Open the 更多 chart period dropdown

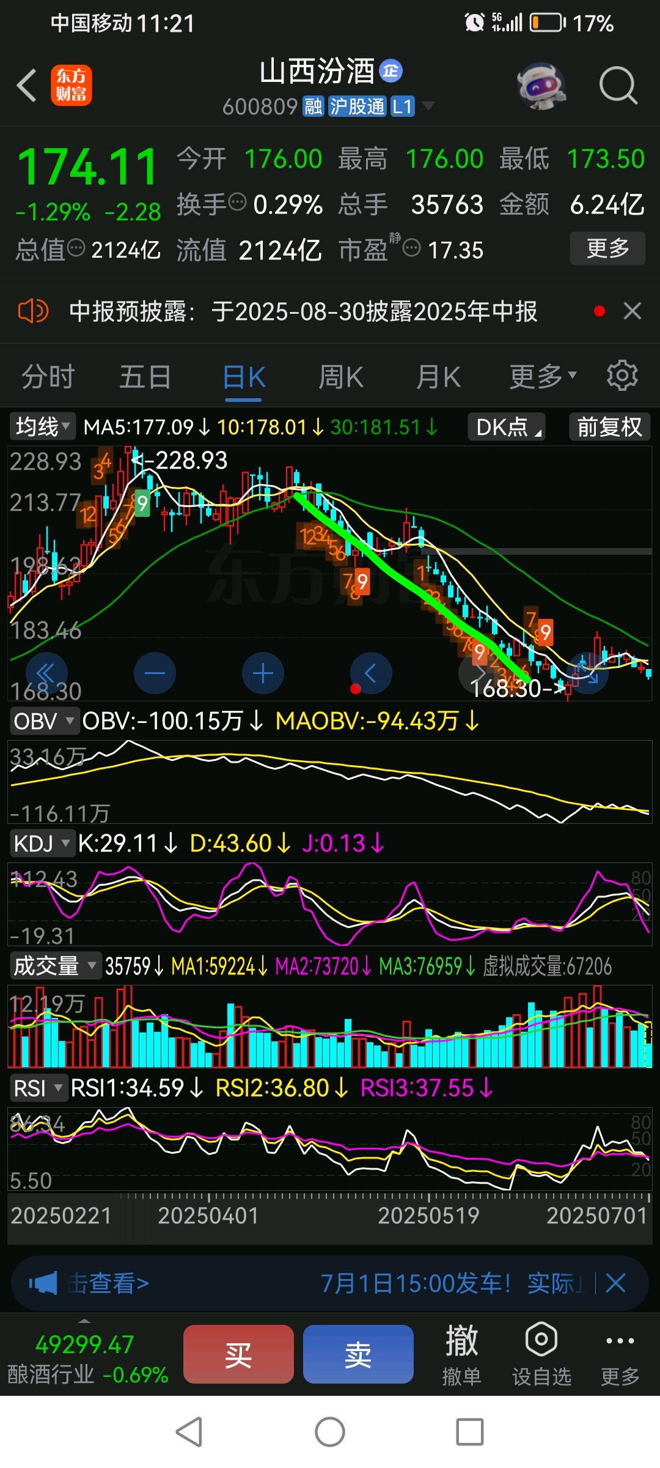coord(543,376)
